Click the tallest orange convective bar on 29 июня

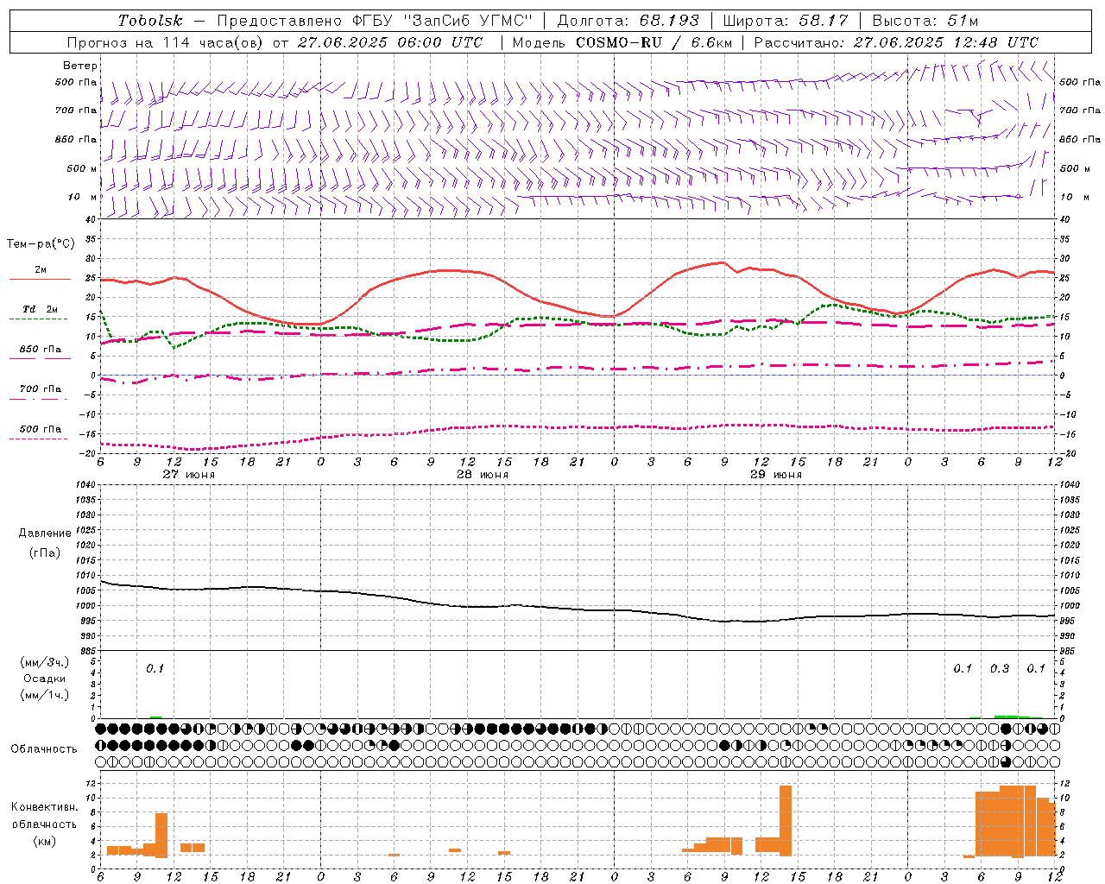point(786,820)
